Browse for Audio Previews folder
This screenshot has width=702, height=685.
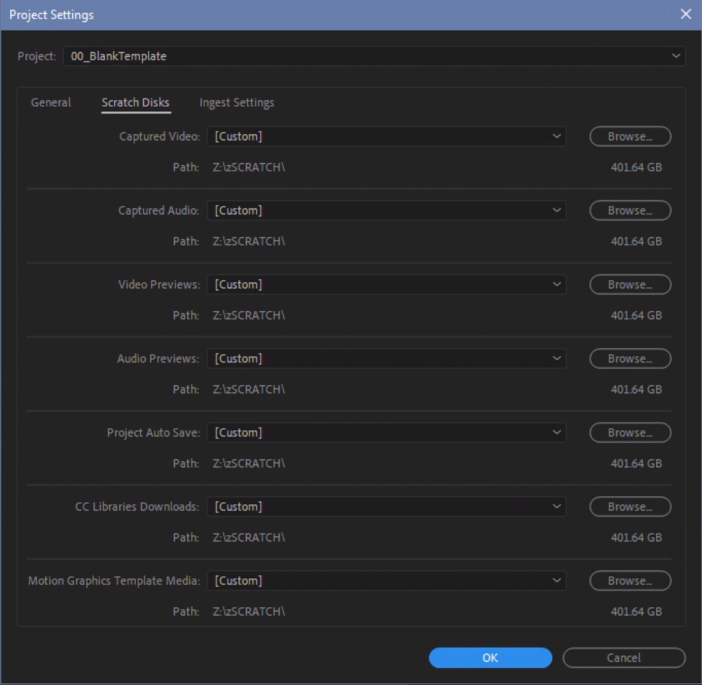[x=630, y=359]
